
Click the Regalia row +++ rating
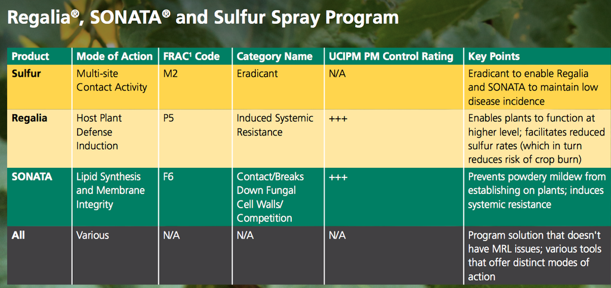click(338, 118)
